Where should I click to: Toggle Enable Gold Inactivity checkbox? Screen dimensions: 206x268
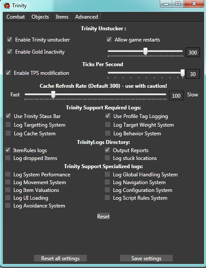click(10, 51)
